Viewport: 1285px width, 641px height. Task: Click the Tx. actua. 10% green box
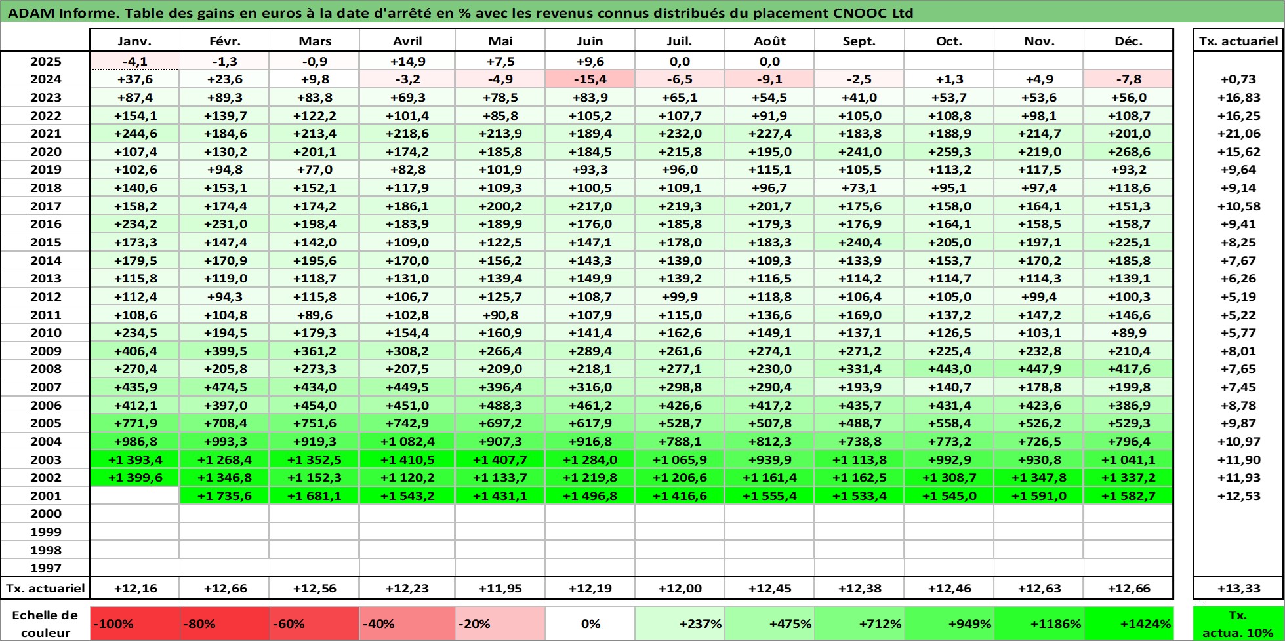click(1238, 624)
